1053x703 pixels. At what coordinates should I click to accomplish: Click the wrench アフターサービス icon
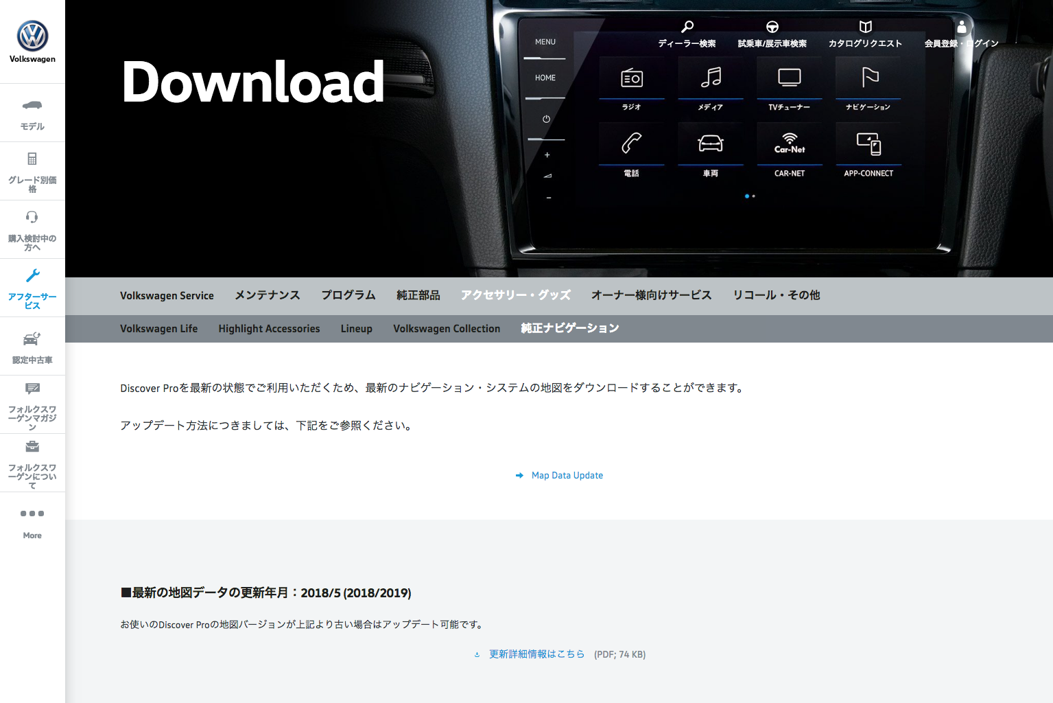pyautogui.click(x=32, y=275)
